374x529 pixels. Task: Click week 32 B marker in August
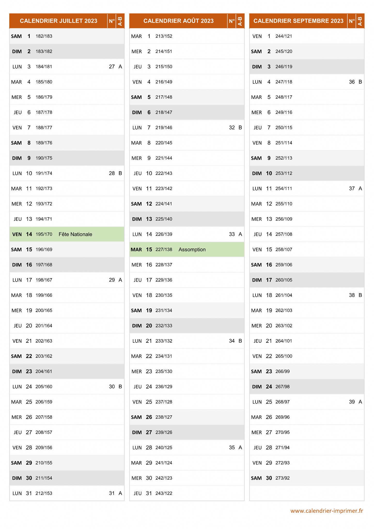pos(236,128)
